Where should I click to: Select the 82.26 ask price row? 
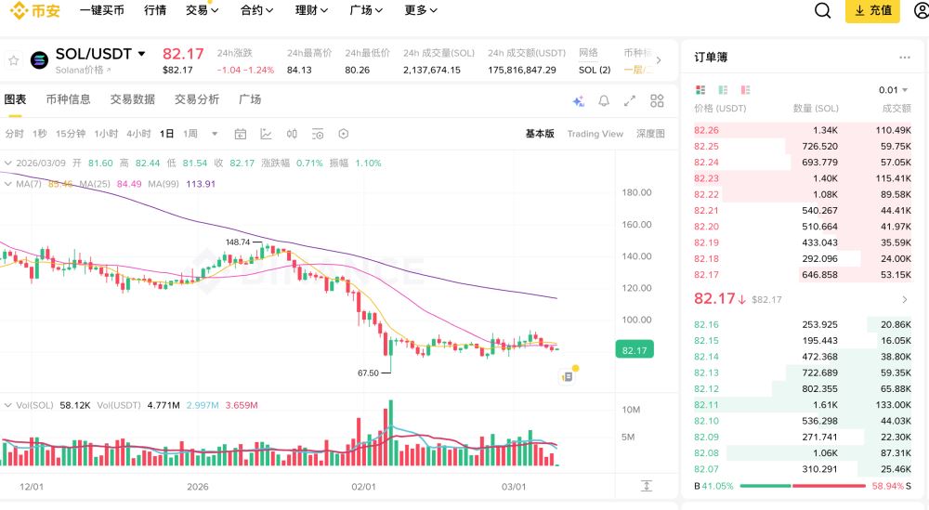(803, 130)
